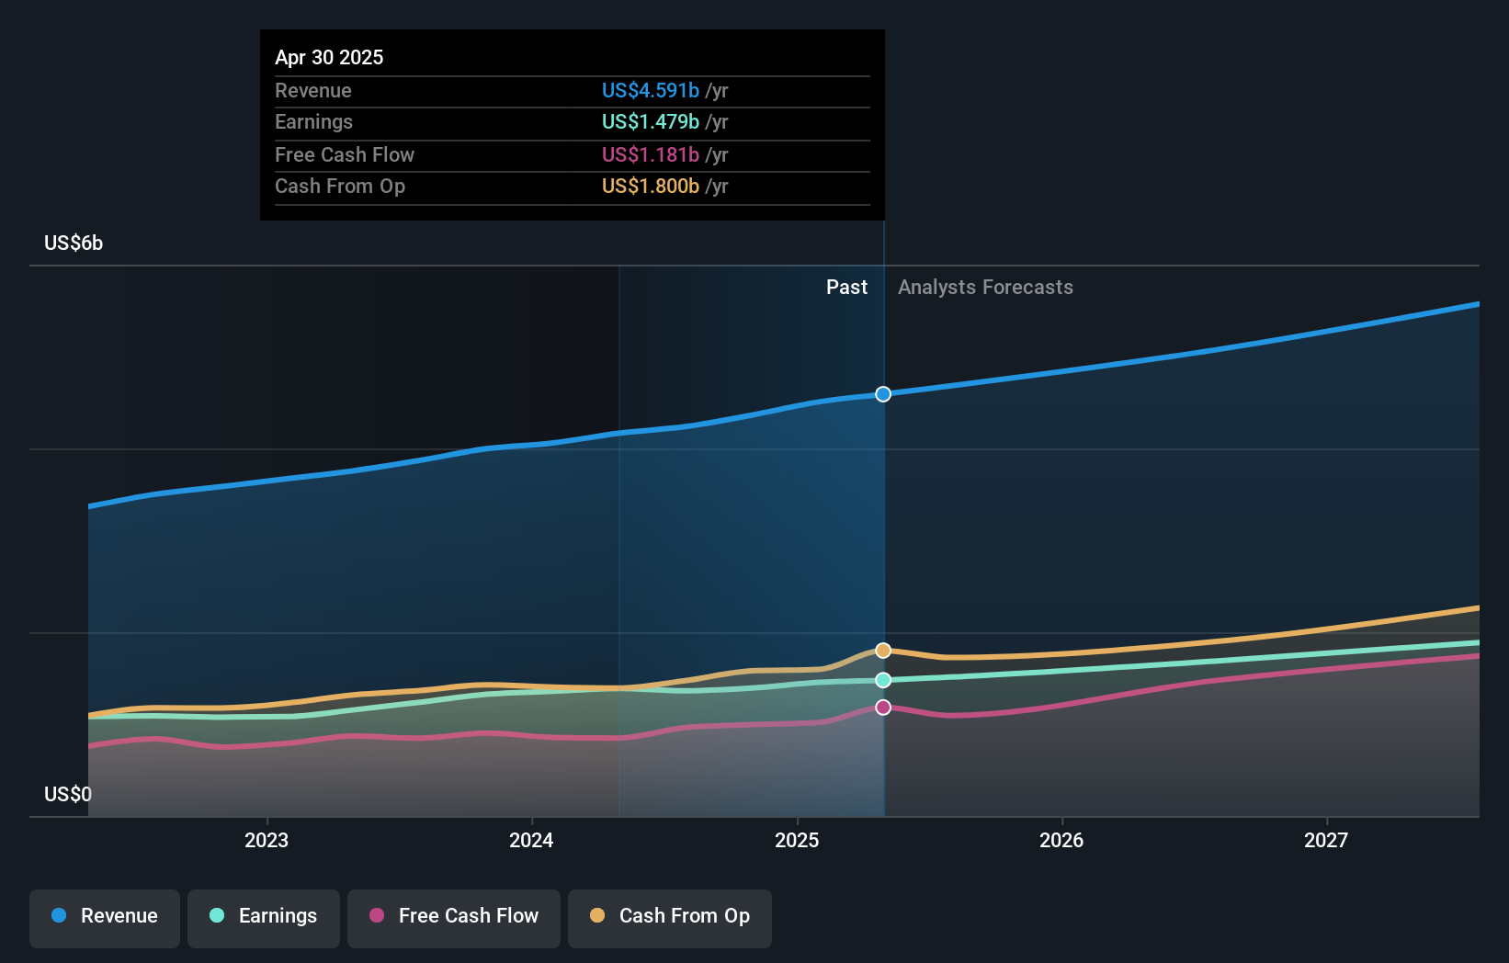The image size is (1509, 963).
Task: Click the 2026 x-axis label
Action: click(1061, 840)
